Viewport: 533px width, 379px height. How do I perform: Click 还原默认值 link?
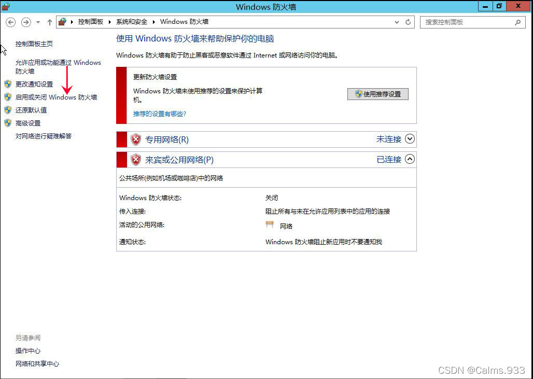pos(31,110)
